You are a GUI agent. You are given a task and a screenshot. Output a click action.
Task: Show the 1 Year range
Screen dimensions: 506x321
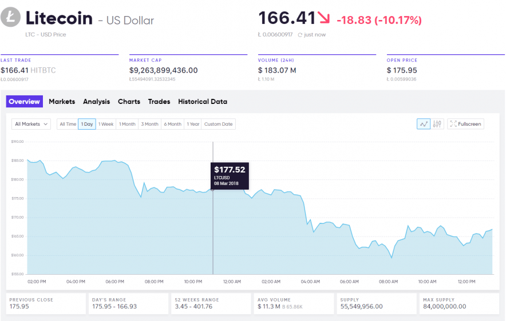tap(193, 124)
